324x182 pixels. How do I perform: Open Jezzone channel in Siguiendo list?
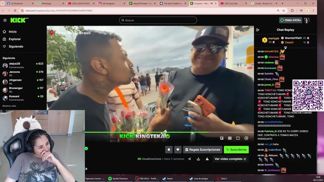(23, 73)
